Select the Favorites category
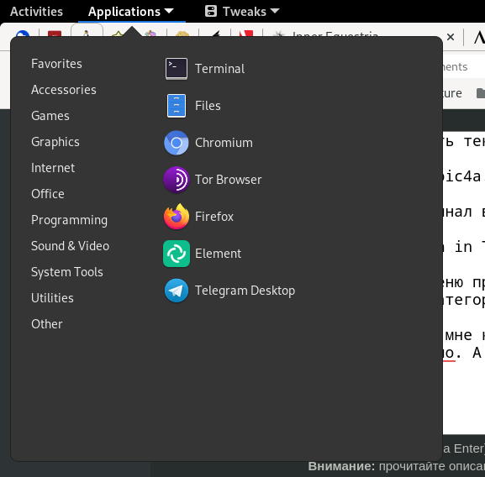485x477 pixels. coord(56,64)
